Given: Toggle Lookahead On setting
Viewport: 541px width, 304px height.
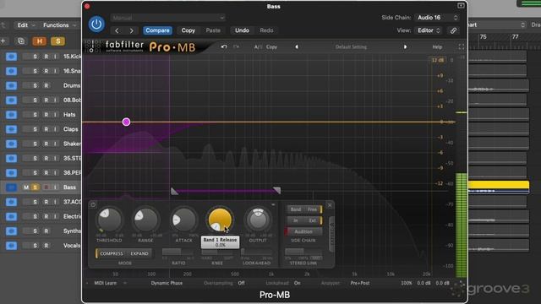Looking at the screenshot, I should 297,283.
